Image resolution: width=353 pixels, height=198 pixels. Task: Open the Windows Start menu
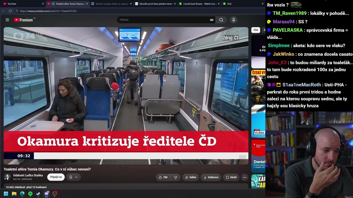coord(6,194)
